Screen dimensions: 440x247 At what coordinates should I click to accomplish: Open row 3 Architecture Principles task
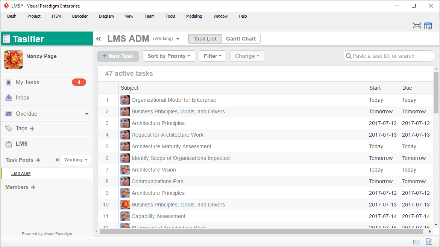pyautogui.click(x=158, y=123)
